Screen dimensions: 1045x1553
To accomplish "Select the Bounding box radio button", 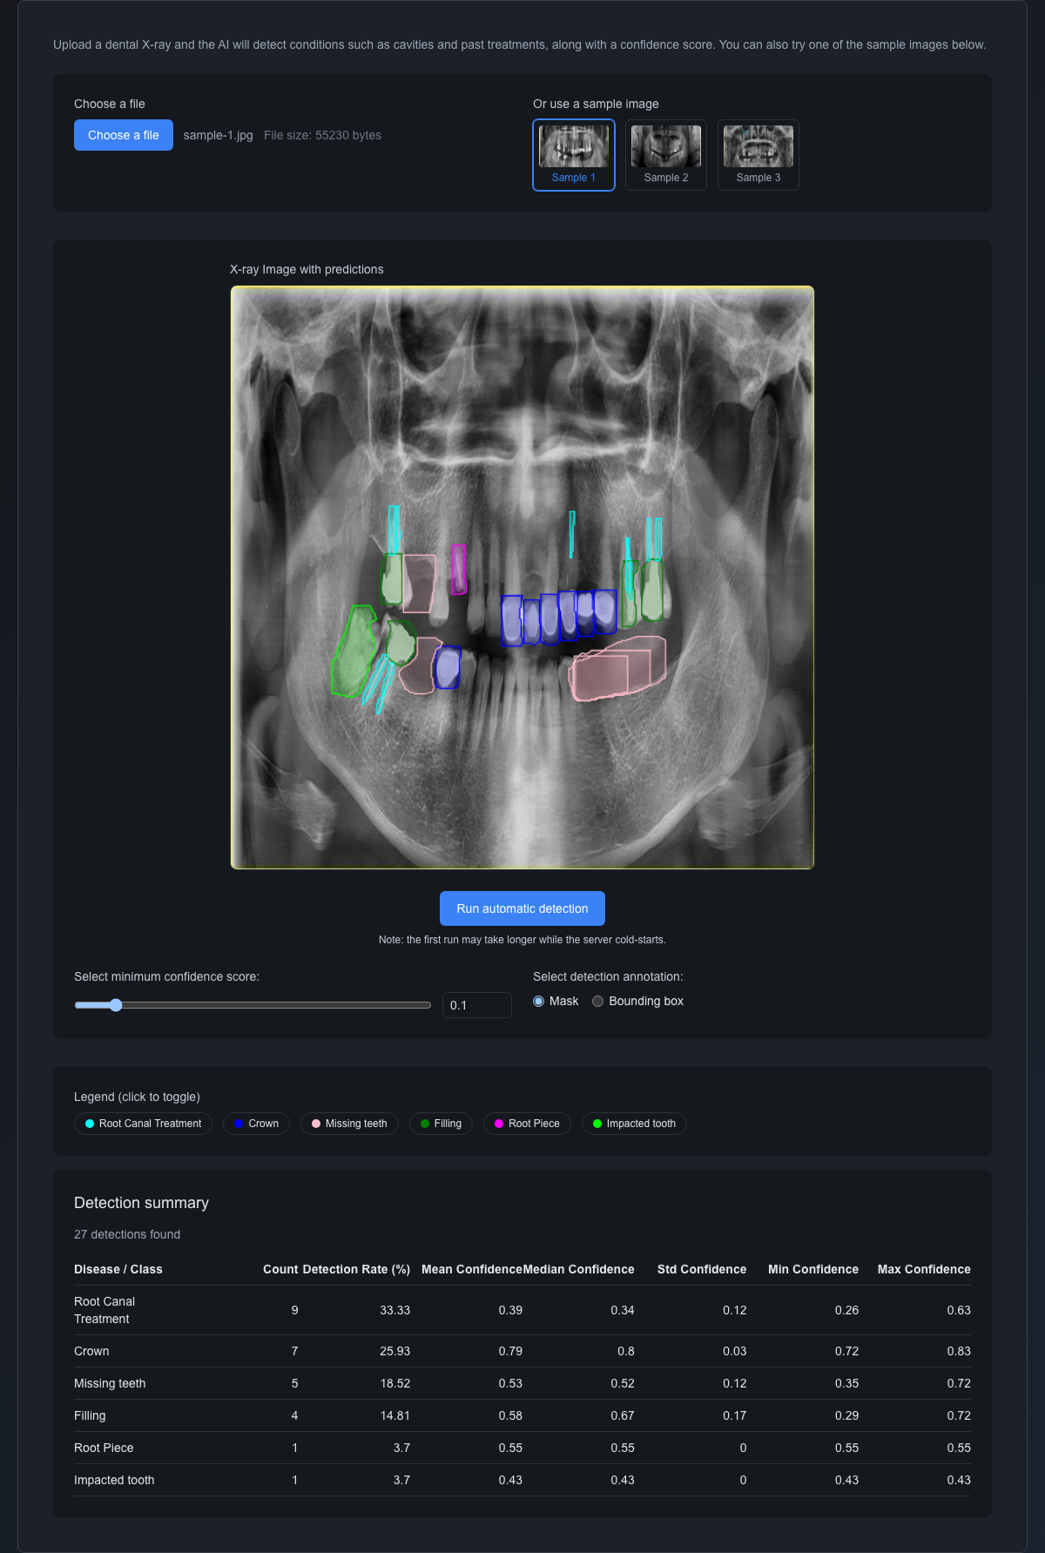I will coord(597,1002).
